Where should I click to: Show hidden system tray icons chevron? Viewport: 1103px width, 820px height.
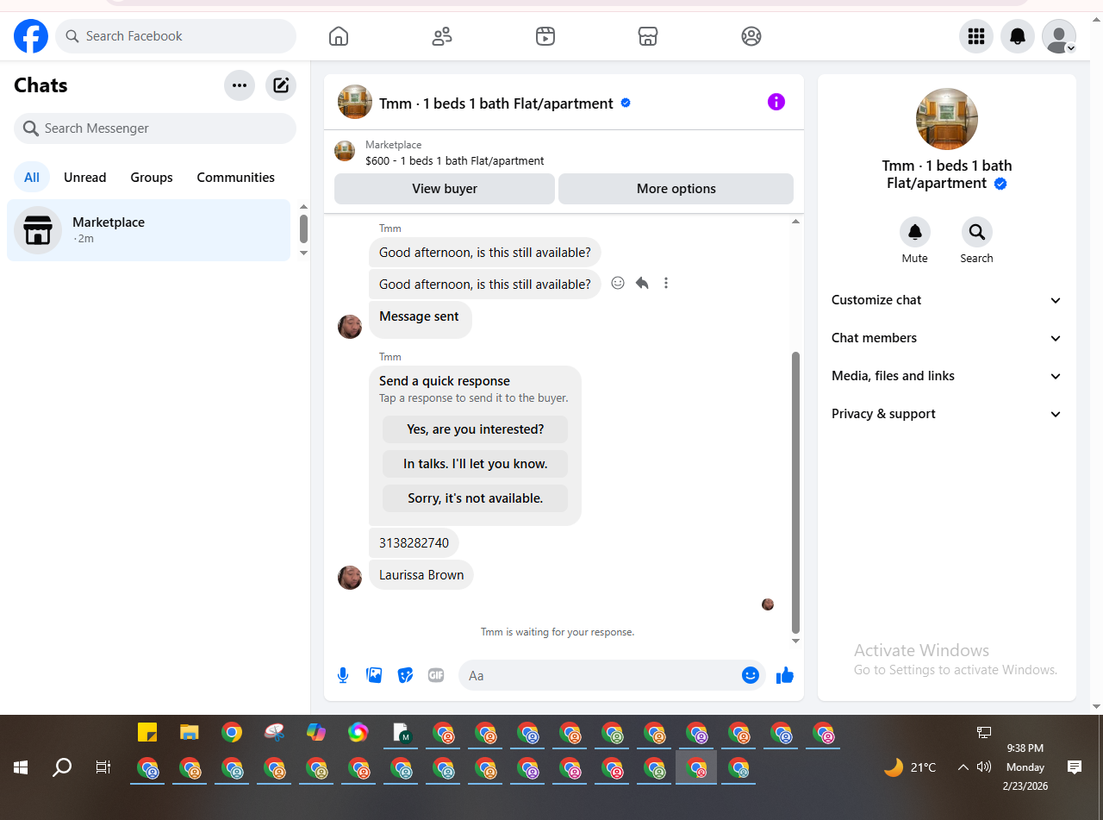[x=963, y=767]
